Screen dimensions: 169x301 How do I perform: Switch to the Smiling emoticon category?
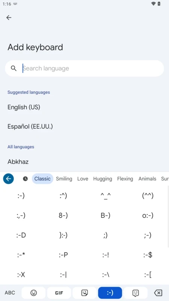[x=64, y=179]
